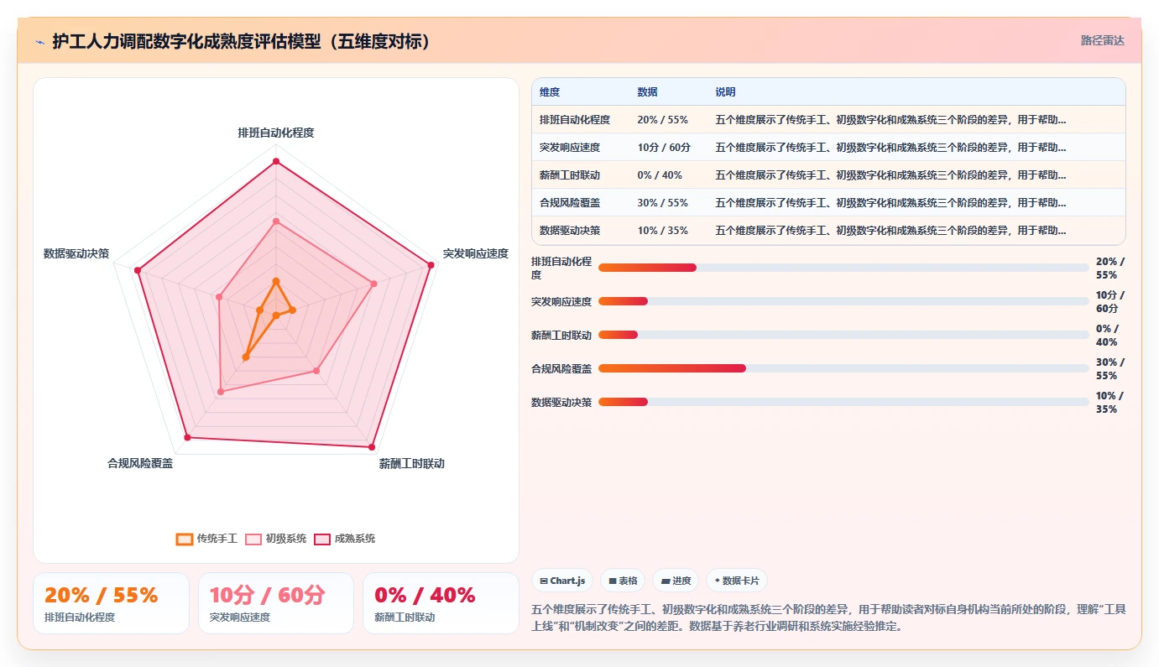Click the icon before the title 护工人力调配
This screenshot has height=667, width=1159.
pyautogui.click(x=39, y=41)
